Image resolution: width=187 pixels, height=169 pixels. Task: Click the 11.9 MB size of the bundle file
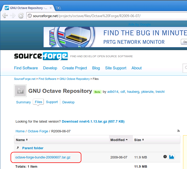pos(141,157)
